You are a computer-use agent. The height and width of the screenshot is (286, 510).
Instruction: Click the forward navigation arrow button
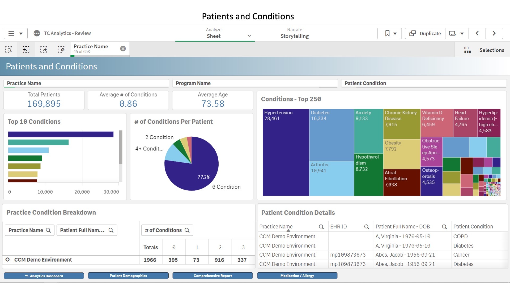pyautogui.click(x=494, y=33)
